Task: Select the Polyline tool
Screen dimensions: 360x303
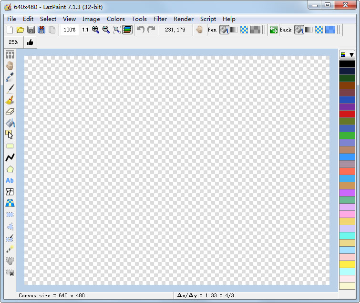Action: [x=10, y=157]
